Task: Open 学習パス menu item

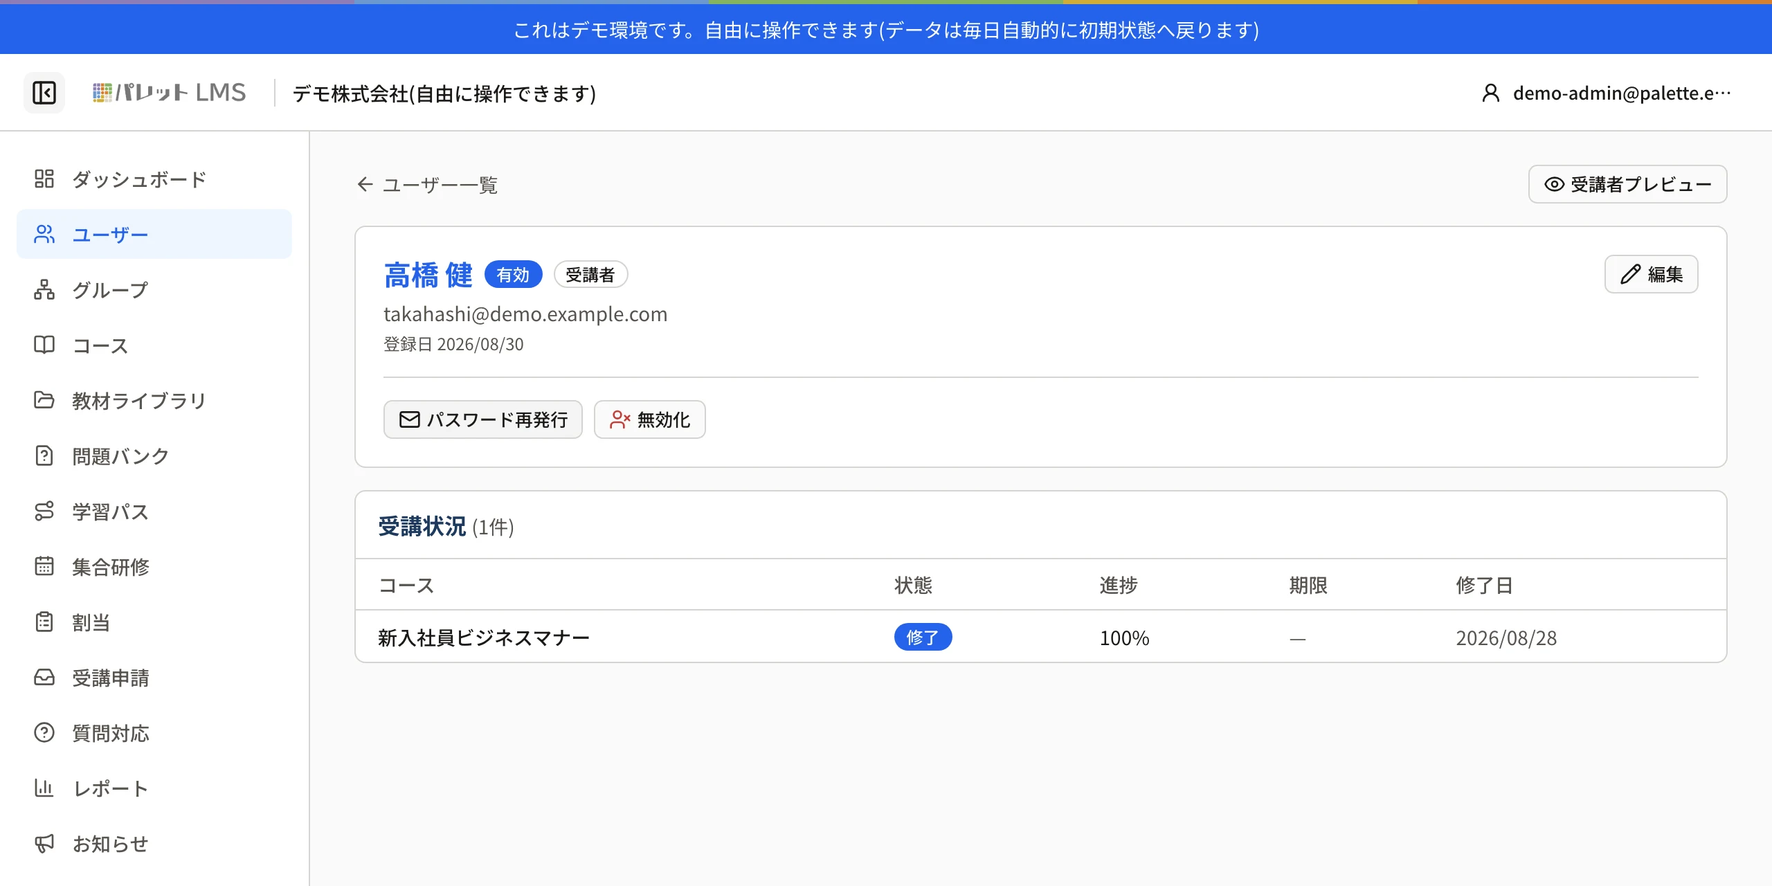Action: [154, 511]
